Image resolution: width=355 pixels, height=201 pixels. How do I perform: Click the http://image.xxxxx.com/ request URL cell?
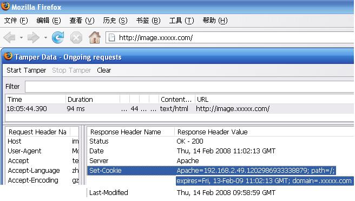coord(233,109)
